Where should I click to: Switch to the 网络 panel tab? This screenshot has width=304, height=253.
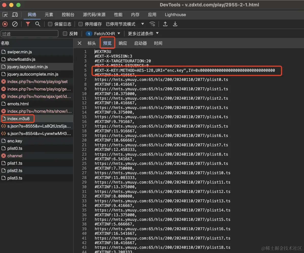32,15
